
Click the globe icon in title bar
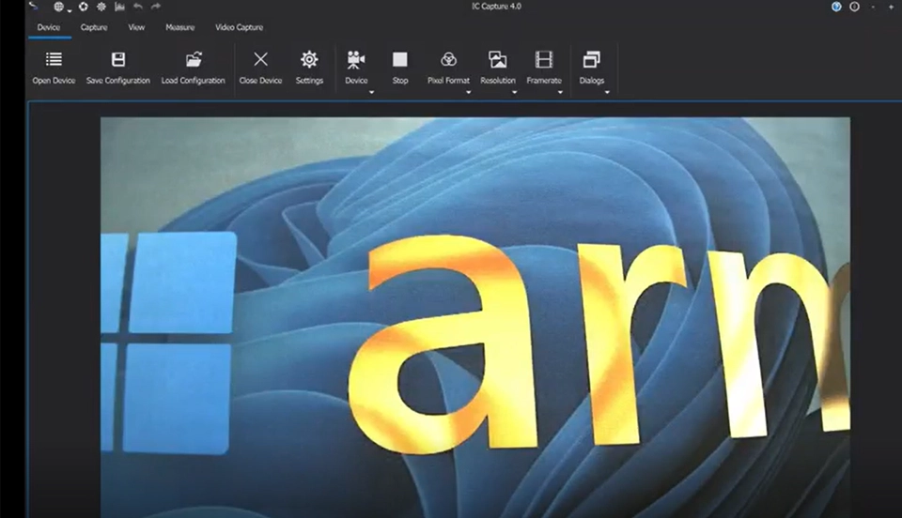click(x=59, y=7)
